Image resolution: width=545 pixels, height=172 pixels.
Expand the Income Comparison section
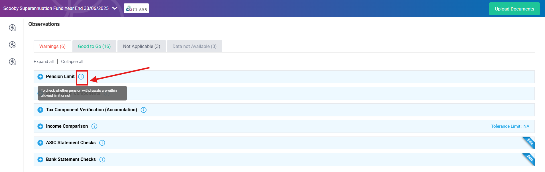(x=40, y=126)
